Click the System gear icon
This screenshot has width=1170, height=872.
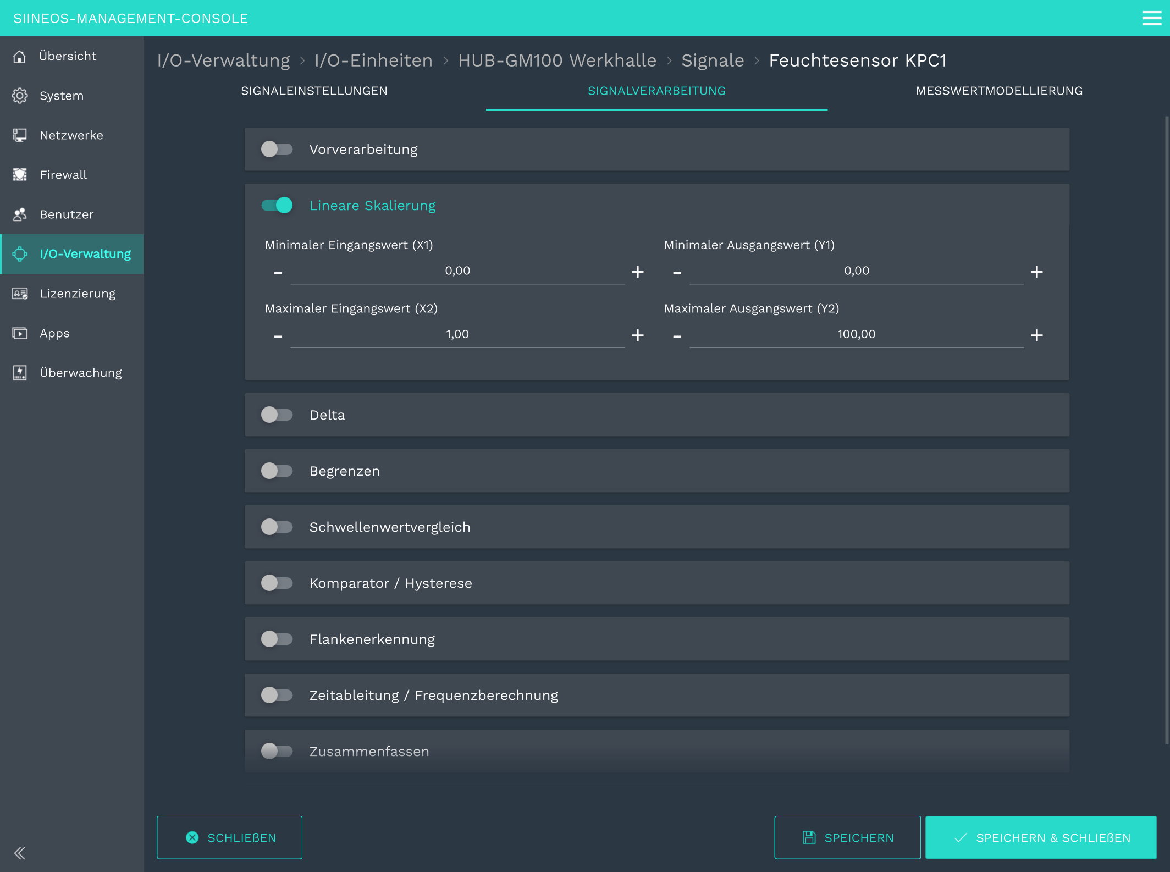click(20, 96)
